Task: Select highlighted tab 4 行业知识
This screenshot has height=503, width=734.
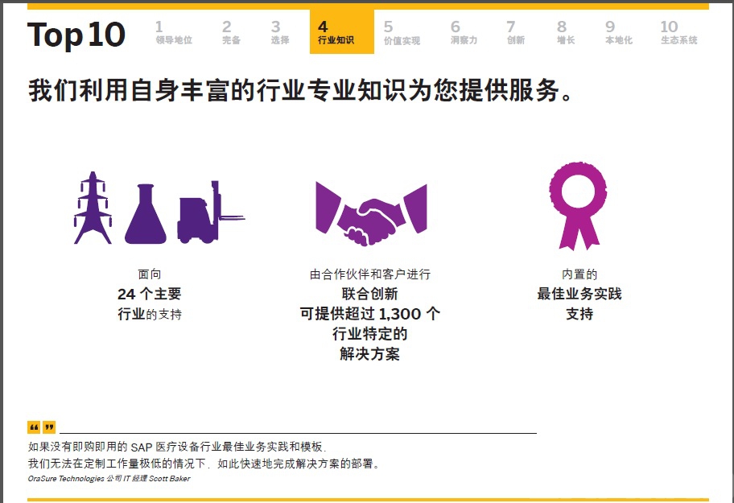Action: click(x=342, y=32)
